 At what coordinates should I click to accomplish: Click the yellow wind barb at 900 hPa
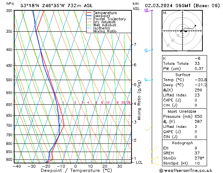[x=155, y=158]
